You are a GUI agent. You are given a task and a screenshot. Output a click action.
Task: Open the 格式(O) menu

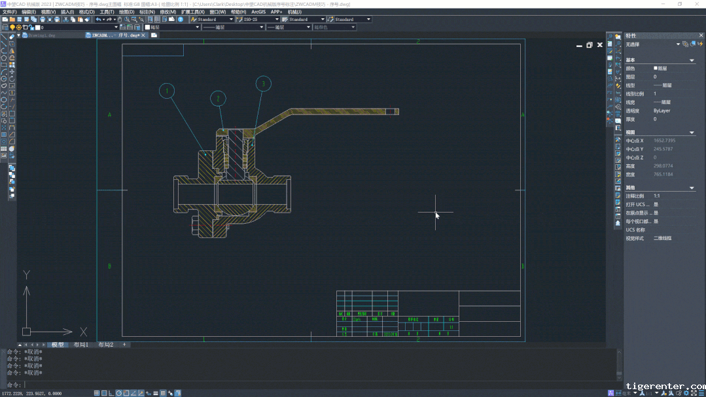point(86,12)
